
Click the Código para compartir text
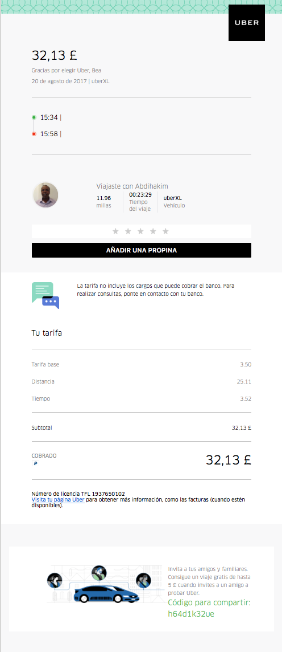coord(209,602)
